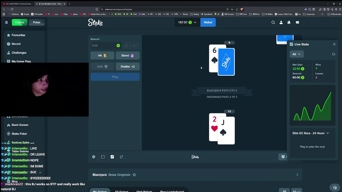The height and width of the screenshot is (192, 342).
Task: Open new browser tab
Action: click(x=69, y=4)
